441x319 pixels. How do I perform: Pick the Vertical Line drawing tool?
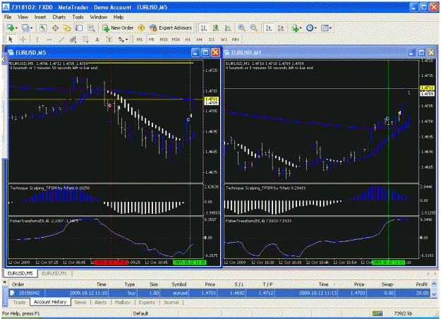tap(37, 40)
